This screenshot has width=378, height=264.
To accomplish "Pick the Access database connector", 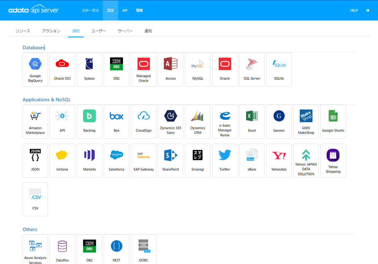I will [x=171, y=70].
